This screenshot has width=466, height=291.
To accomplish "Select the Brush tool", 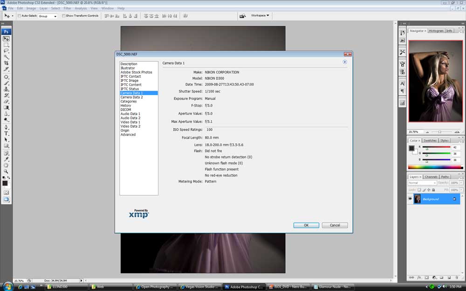I will [x=6, y=83].
